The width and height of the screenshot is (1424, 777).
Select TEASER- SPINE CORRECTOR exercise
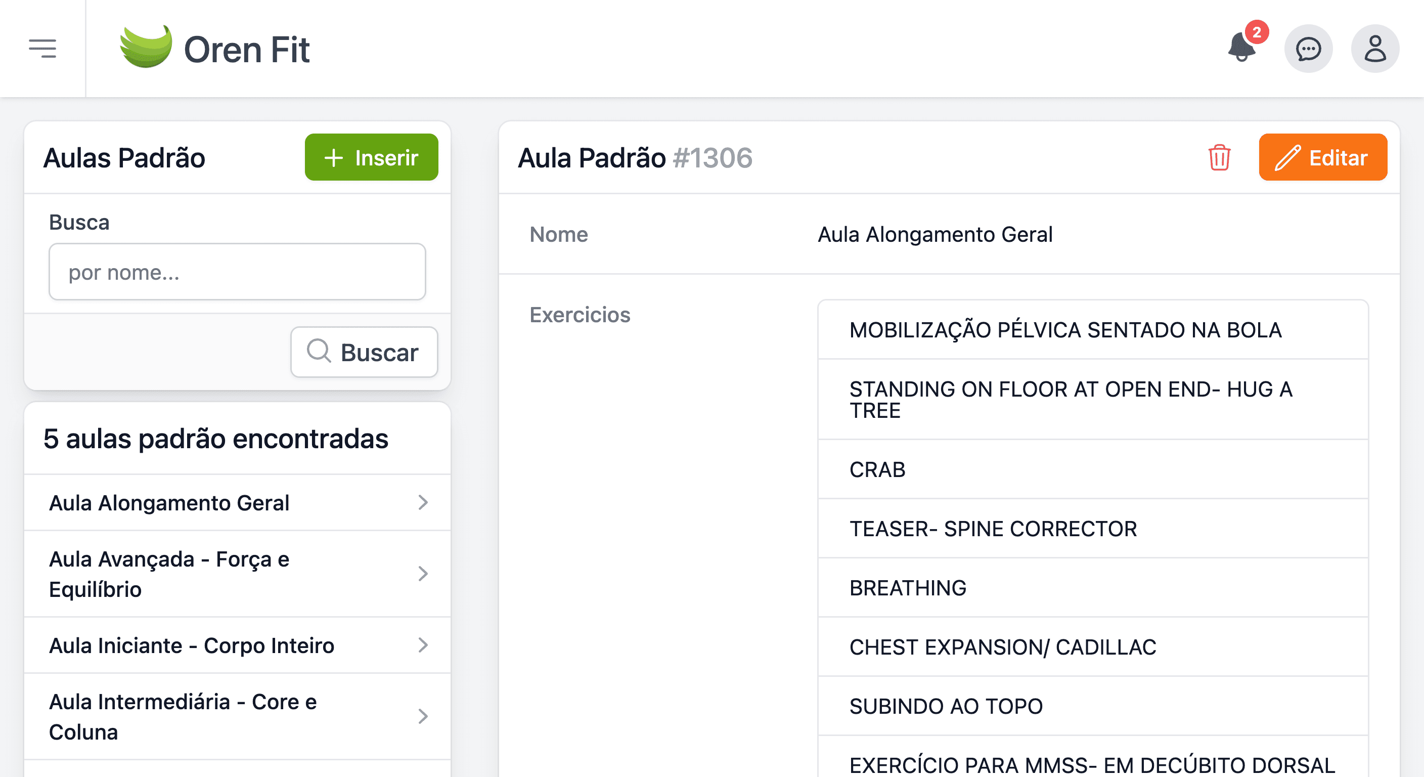1093,529
